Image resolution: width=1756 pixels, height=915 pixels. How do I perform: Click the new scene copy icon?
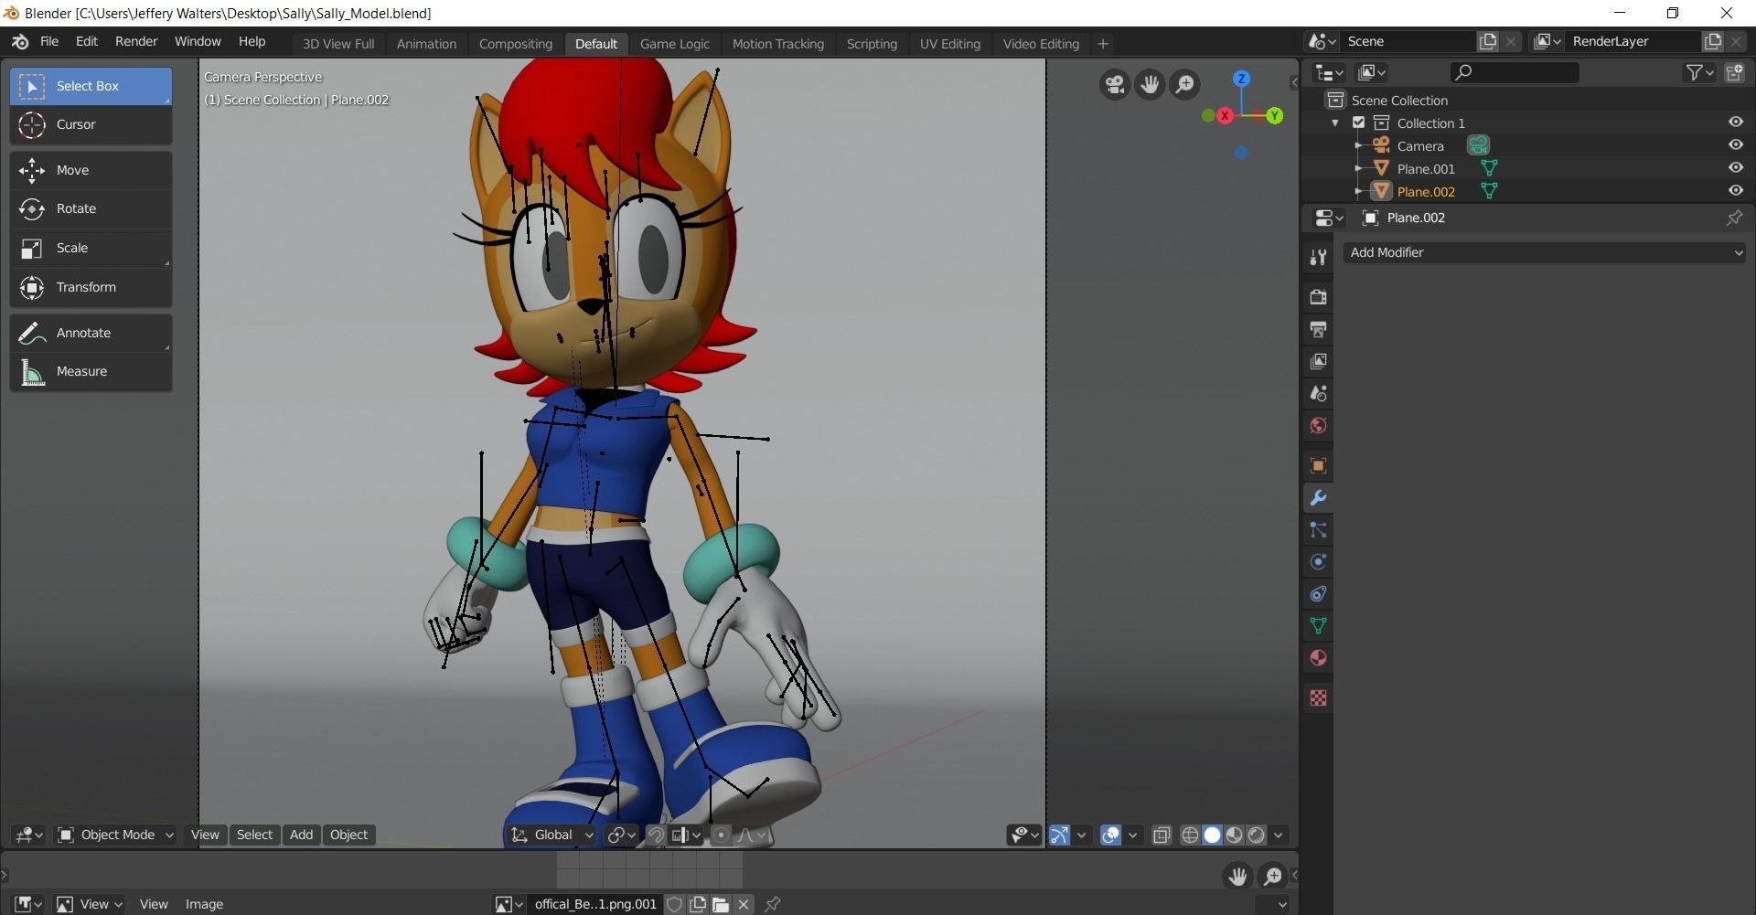coord(1488,41)
